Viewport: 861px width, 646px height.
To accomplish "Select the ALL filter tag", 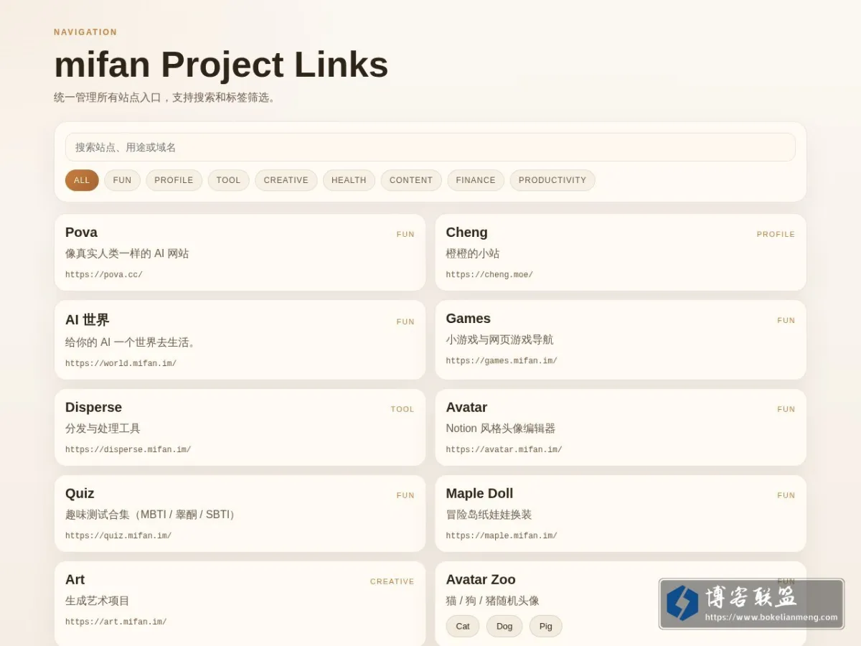I will point(82,180).
